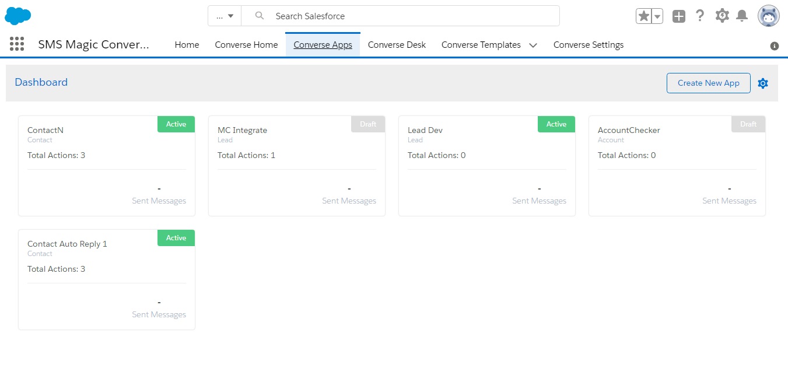Screen dimensions: 788x368
Task: Click the Draft badge on AccountChecker
Action: click(748, 124)
